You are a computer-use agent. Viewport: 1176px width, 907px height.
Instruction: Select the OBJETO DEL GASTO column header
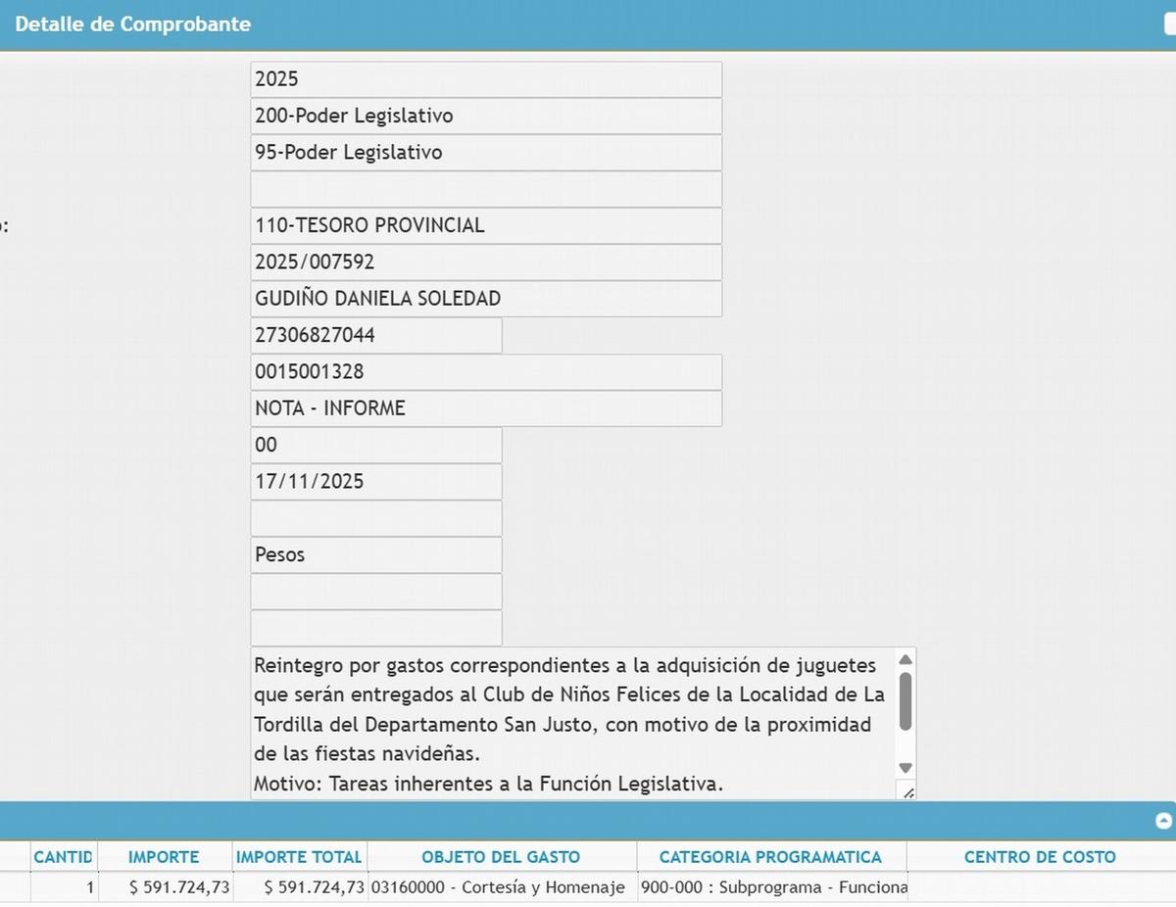pyautogui.click(x=501, y=857)
